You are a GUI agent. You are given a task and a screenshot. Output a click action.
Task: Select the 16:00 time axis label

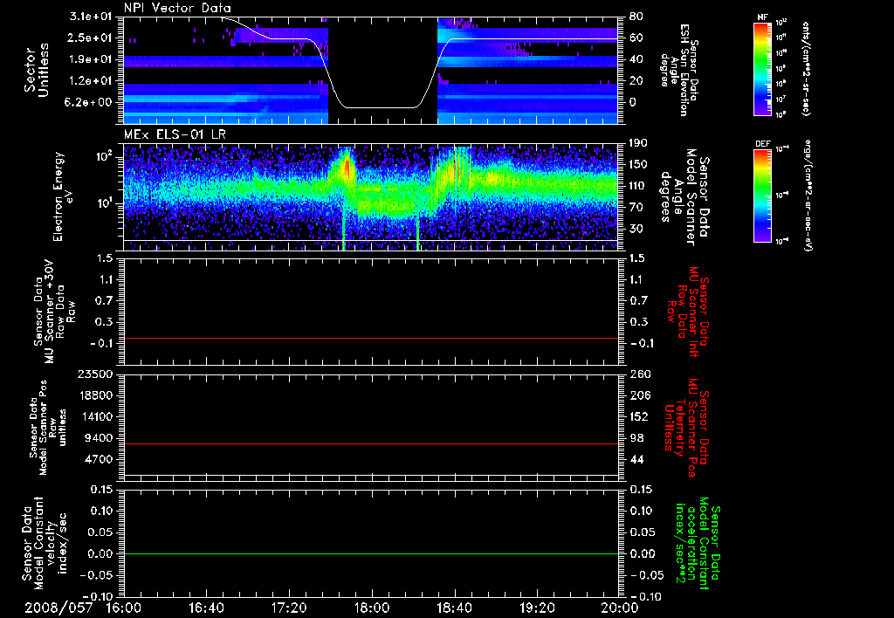coord(123,608)
